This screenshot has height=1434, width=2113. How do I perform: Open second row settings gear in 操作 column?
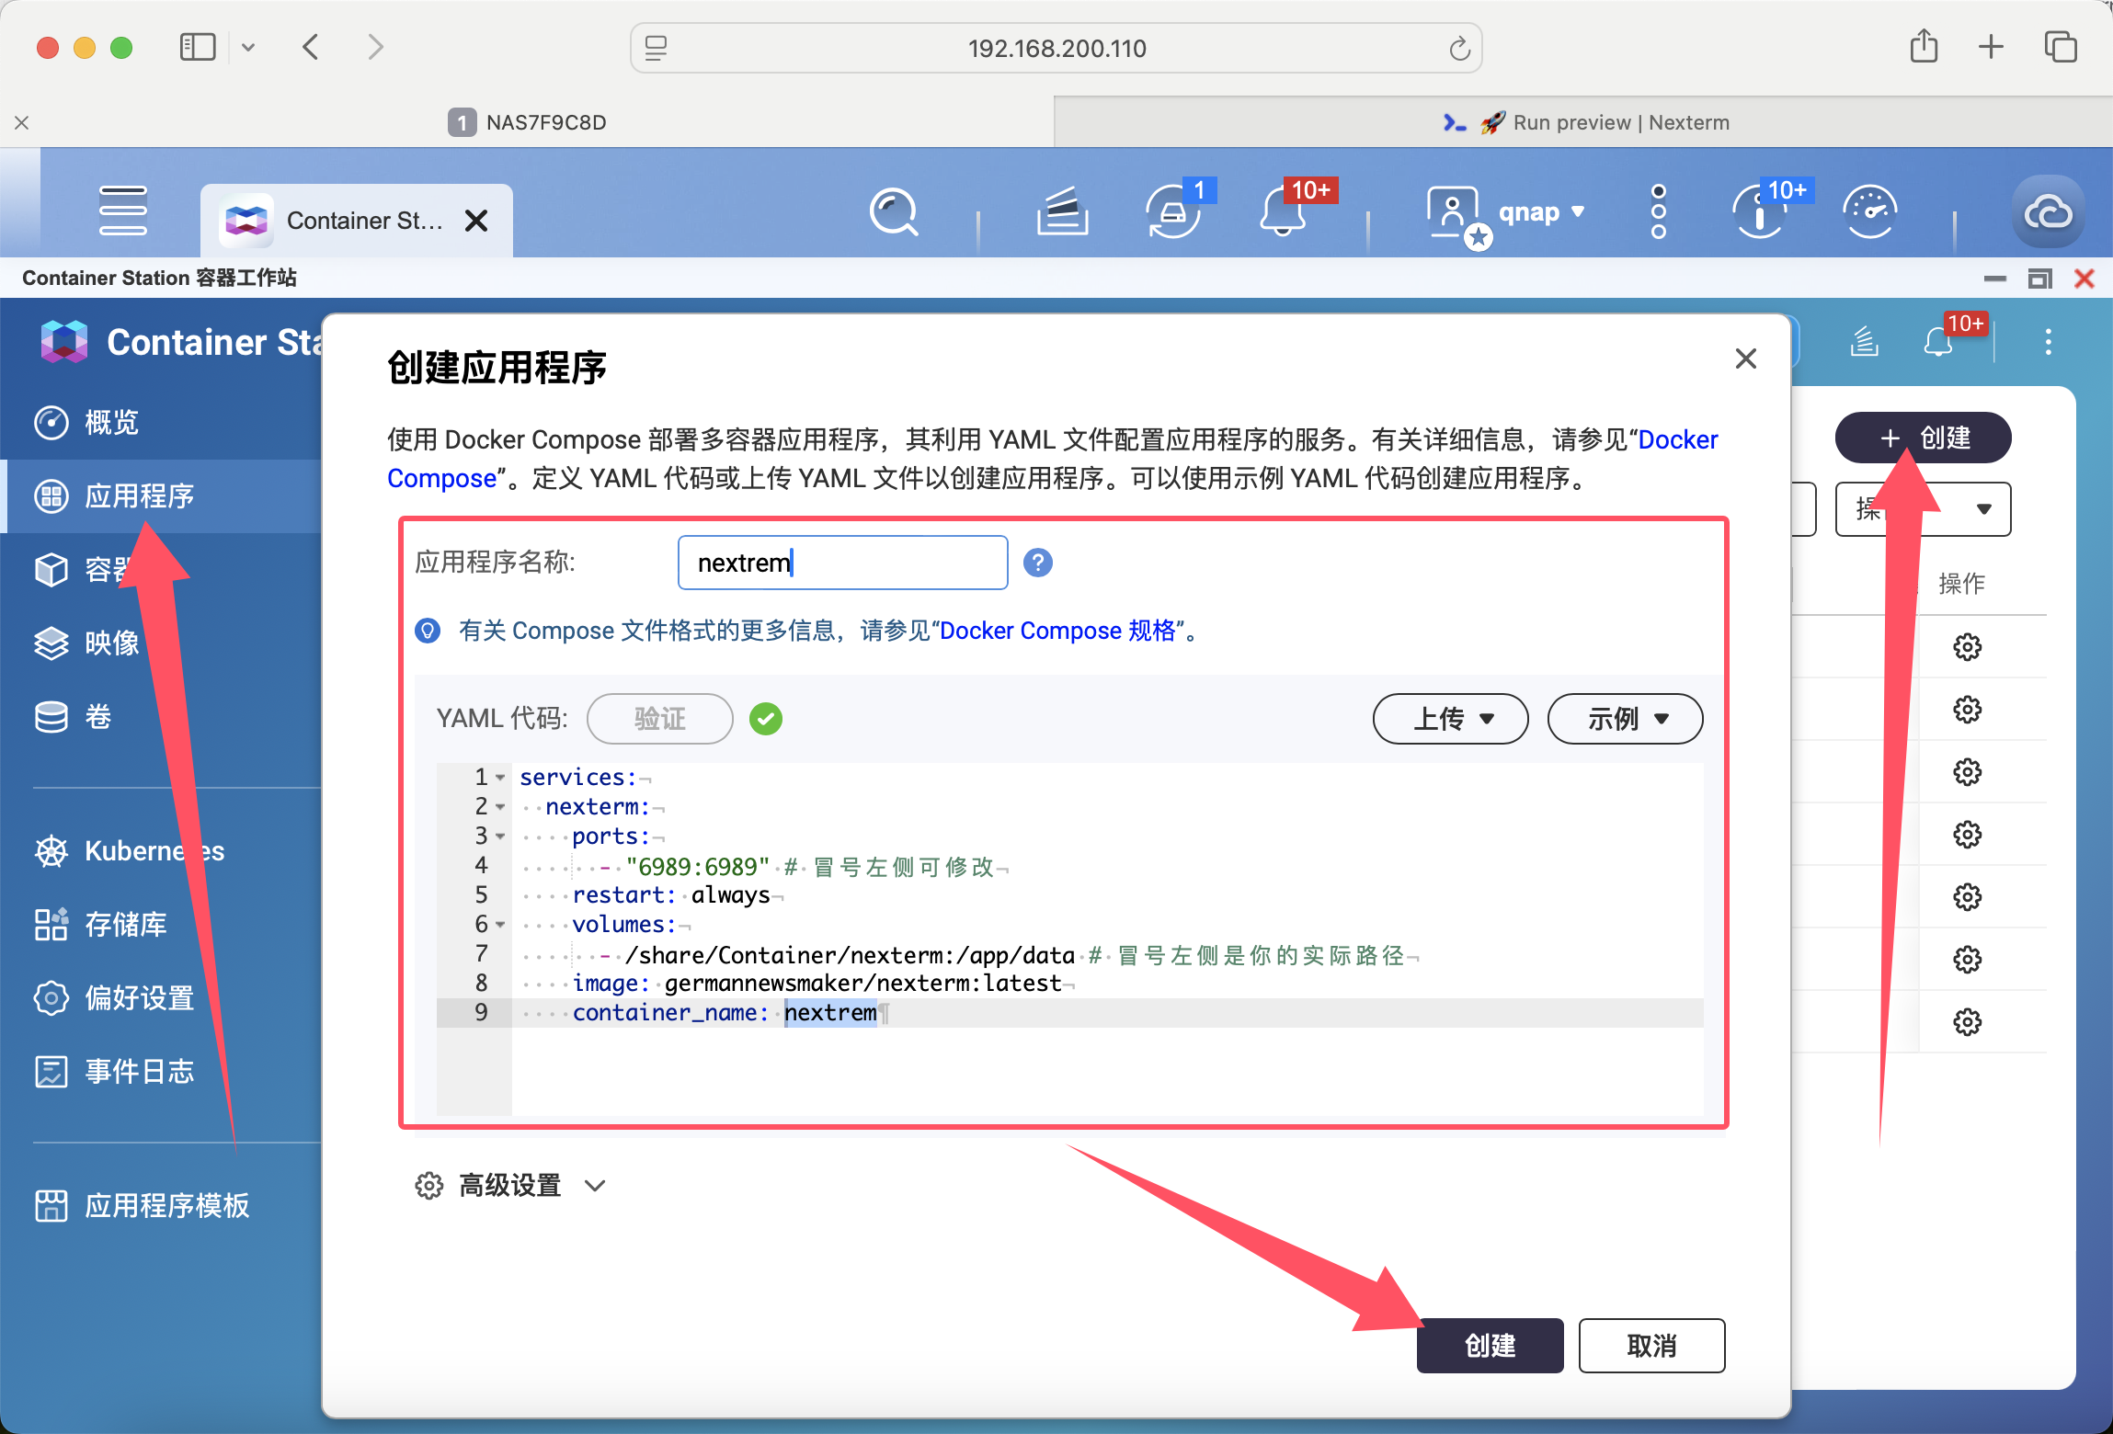(x=1967, y=710)
